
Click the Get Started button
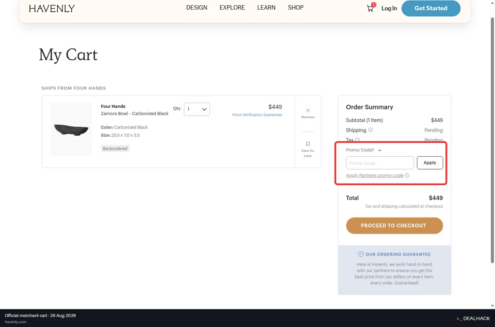pyautogui.click(x=431, y=8)
